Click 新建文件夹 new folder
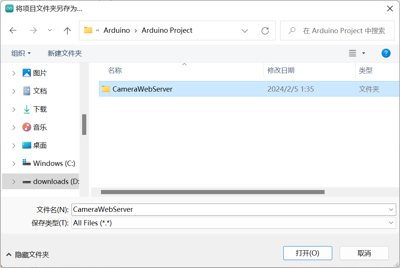This screenshot has width=400, height=268. point(64,53)
